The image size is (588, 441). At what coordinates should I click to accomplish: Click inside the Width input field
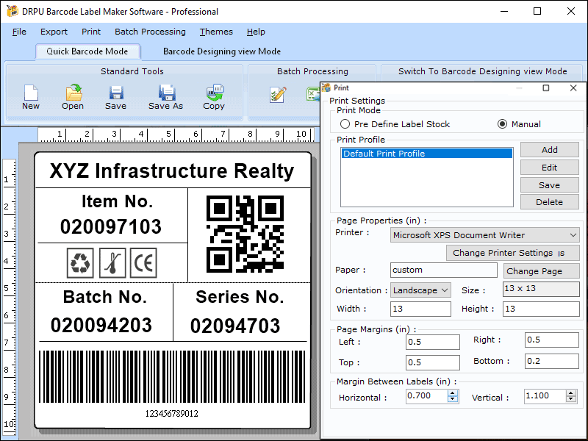point(419,309)
